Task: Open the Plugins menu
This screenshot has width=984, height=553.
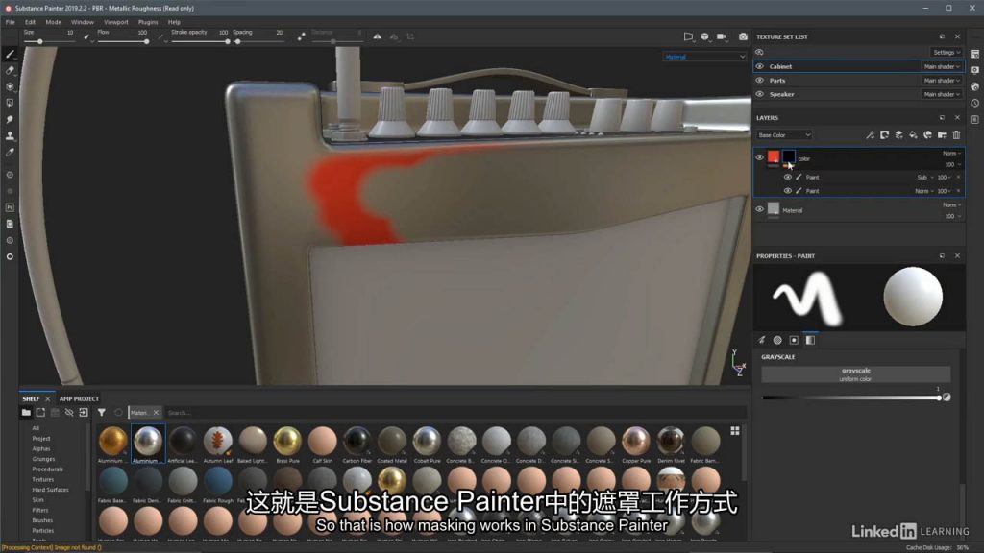Action: pyautogui.click(x=148, y=22)
